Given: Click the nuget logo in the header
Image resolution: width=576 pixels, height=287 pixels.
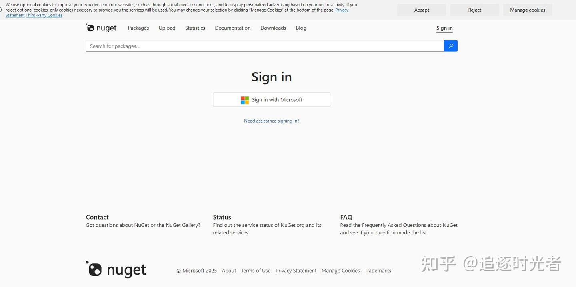Looking at the screenshot, I should click(101, 28).
